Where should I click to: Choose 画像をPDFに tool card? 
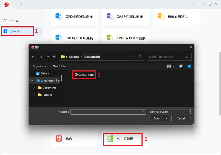[177, 17]
